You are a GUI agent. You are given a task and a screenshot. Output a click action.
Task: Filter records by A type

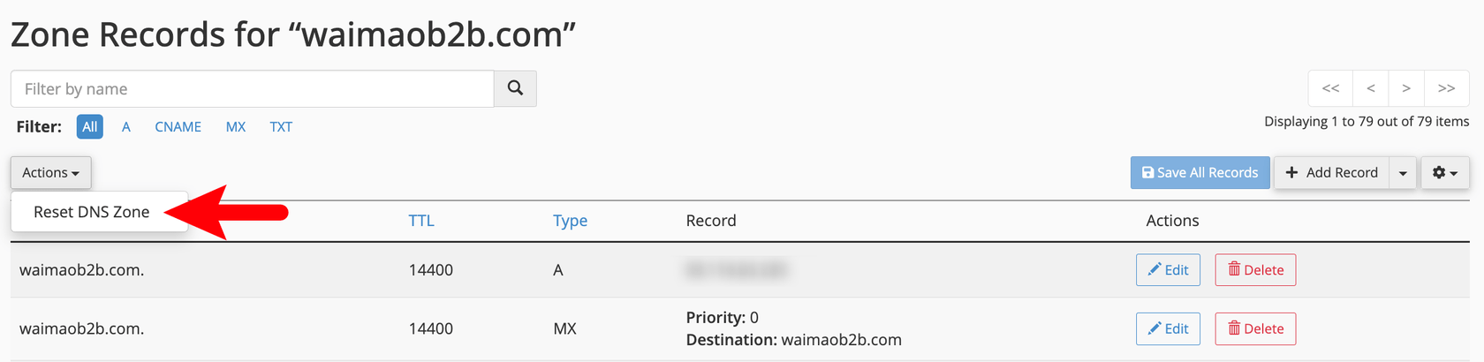click(126, 127)
